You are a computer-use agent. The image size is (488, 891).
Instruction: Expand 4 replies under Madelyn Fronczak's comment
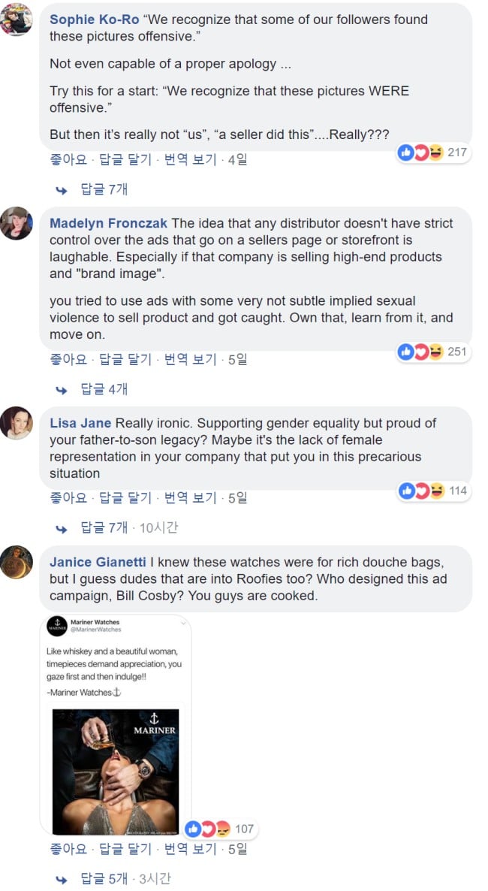click(x=103, y=389)
